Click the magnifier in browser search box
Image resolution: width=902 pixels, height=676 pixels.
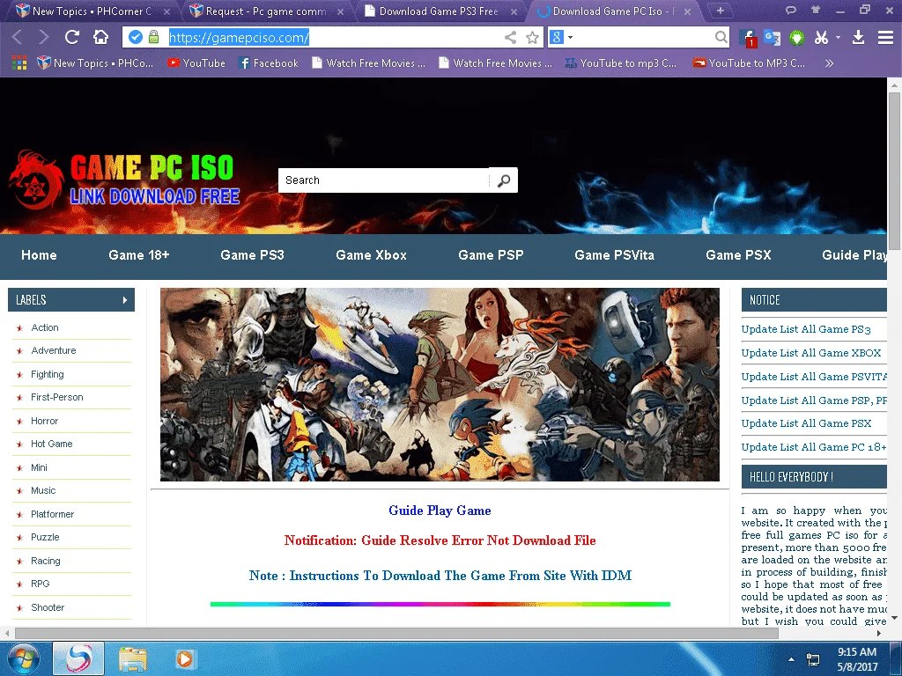[x=721, y=37]
